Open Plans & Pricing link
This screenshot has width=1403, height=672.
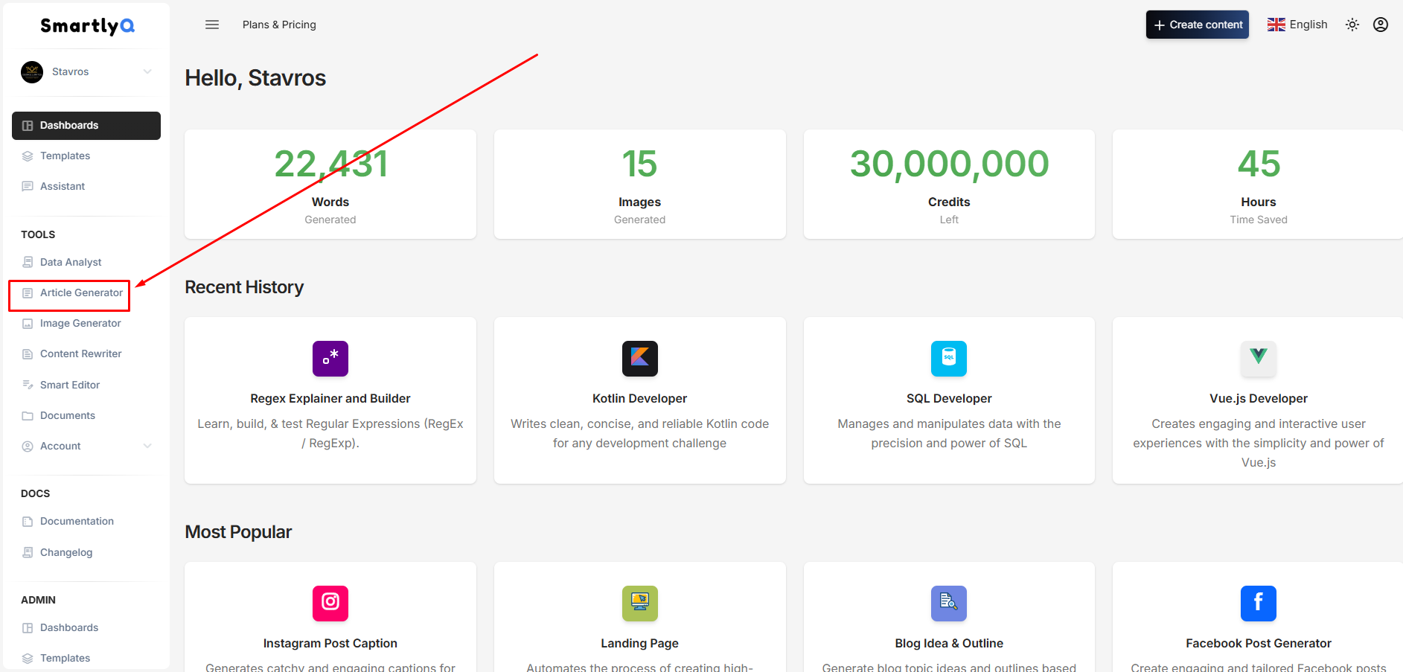click(279, 25)
